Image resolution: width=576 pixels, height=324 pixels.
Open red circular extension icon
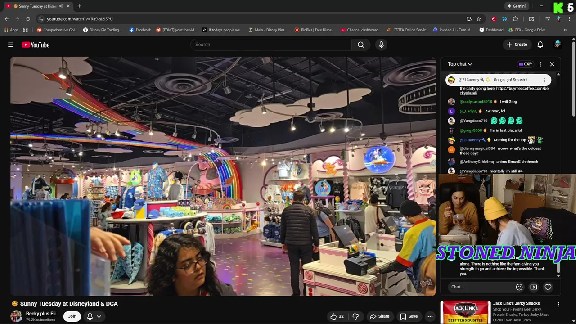tap(494, 19)
